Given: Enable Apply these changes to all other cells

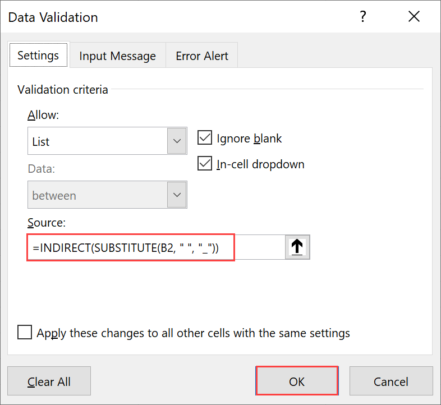Looking at the screenshot, I should point(25,333).
